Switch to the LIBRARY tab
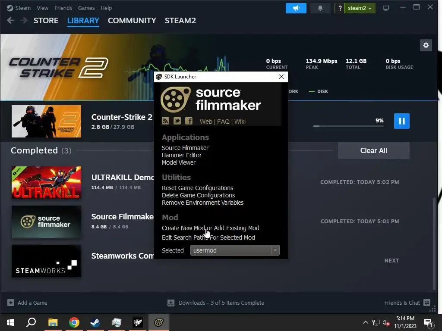This screenshot has width=442, height=331. (83, 21)
